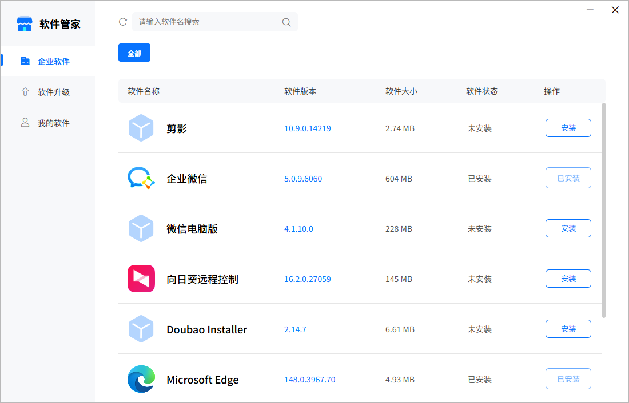Install 向日葵远程控制 with its 安装 button
Viewport: 629px width, 403px height.
point(568,279)
